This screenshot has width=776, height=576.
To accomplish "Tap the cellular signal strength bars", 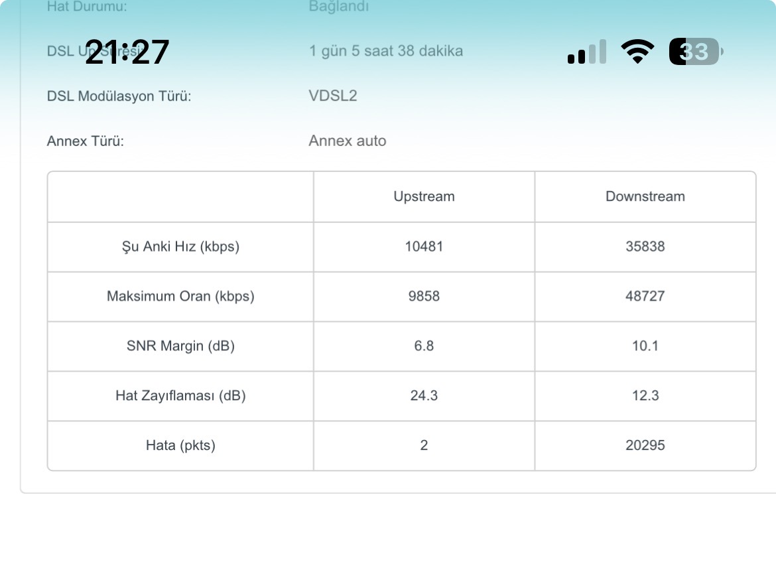I will coord(587,52).
